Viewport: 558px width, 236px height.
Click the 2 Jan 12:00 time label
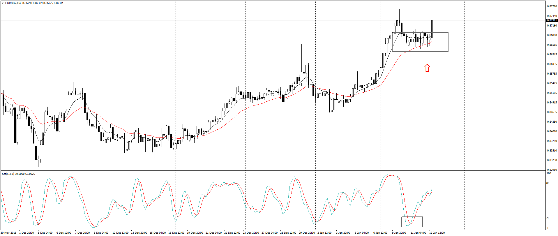(x=324, y=233)
